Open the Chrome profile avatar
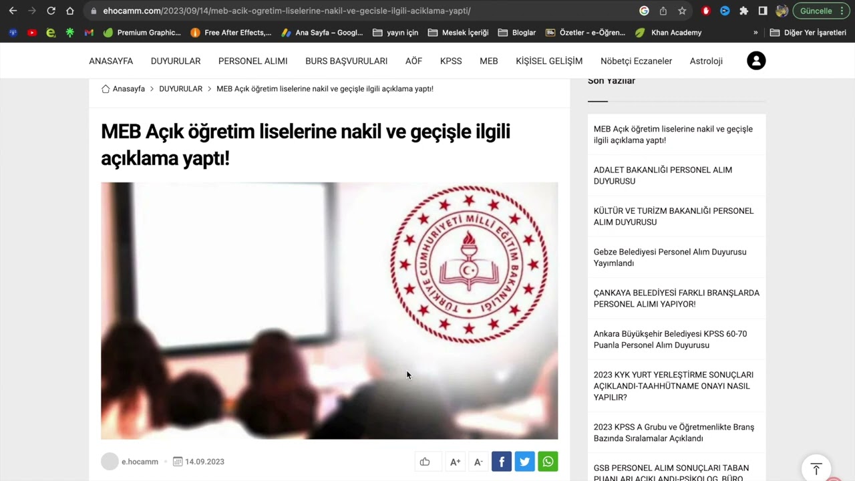The image size is (855, 481). point(782,11)
